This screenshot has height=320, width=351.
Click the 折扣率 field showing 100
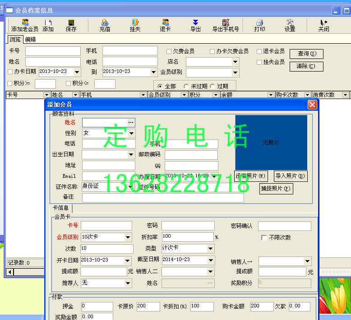[188, 237]
